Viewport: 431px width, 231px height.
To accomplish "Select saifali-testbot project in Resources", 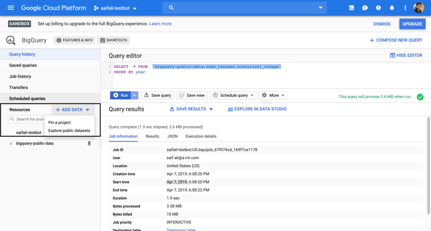I will pyautogui.click(x=28, y=133).
